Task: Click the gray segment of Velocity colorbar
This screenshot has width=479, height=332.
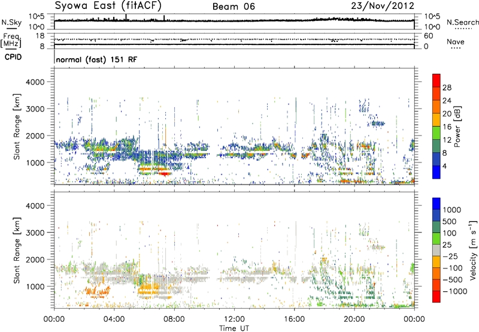Action: coord(436,250)
